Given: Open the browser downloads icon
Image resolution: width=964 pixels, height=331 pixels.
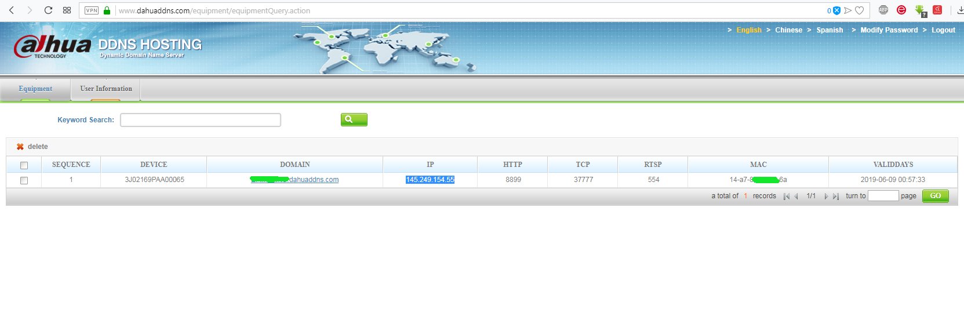Looking at the screenshot, I should coord(960,10).
